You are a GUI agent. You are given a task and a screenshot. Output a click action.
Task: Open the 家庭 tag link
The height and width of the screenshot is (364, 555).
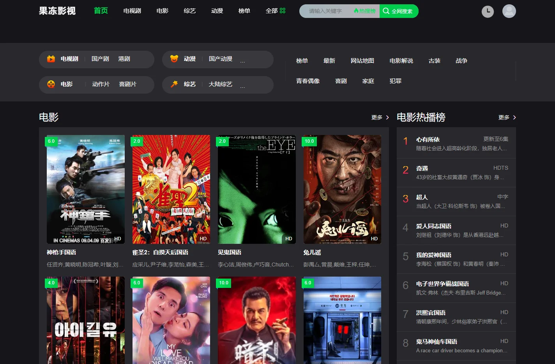pyautogui.click(x=368, y=81)
